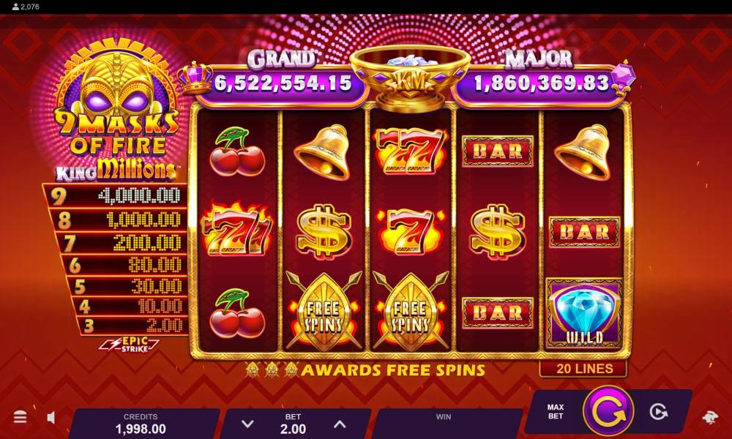Toggle quick spin rabbit icon
The width and height of the screenshot is (732, 439).
pyautogui.click(x=711, y=418)
